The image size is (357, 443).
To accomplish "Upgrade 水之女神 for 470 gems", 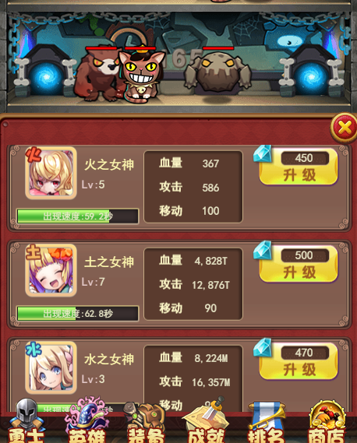I will point(299,360).
